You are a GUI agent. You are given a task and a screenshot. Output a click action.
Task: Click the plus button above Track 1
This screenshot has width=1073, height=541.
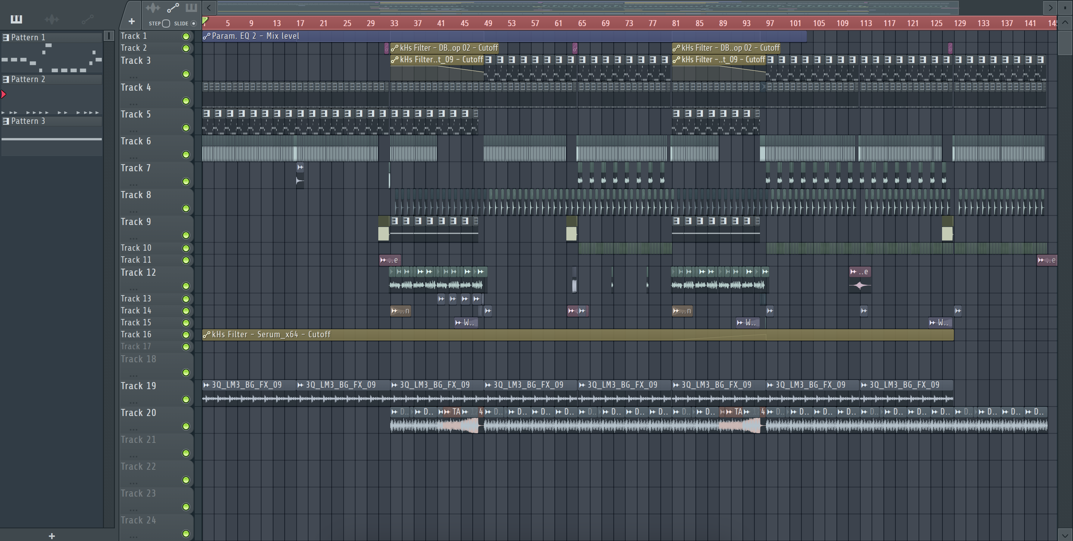tap(131, 21)
